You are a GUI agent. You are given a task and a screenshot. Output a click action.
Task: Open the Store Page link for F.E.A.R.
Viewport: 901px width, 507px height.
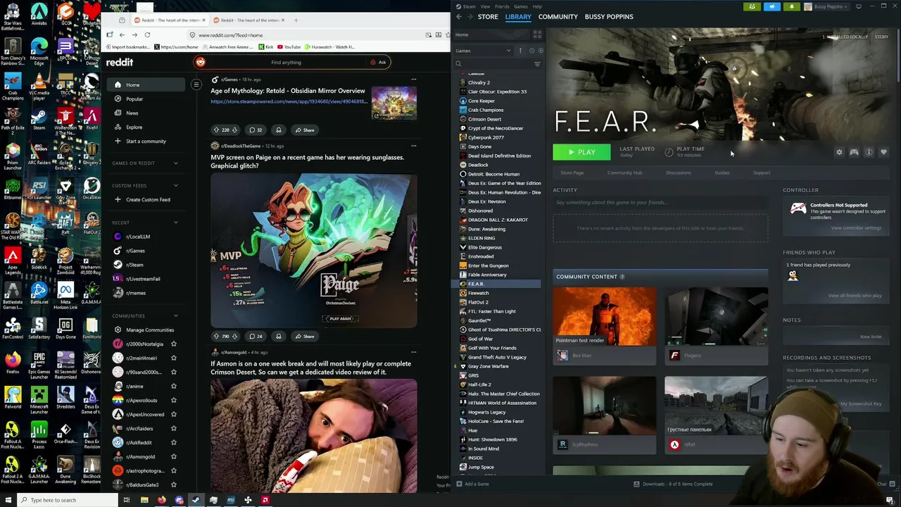[x=572, y=173]
